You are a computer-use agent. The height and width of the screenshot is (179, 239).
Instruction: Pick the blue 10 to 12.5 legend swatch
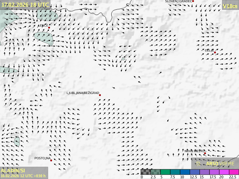(x=185, y=172)
